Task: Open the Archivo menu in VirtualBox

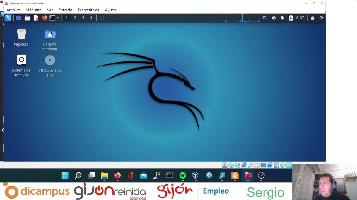Action: click(x=13, y=10)
